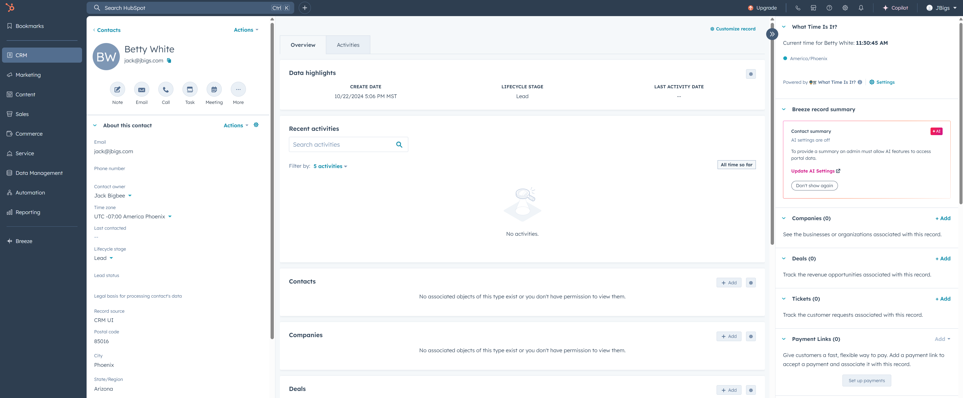
Task: Open the notifications bell
Action: tap(861, 8)
